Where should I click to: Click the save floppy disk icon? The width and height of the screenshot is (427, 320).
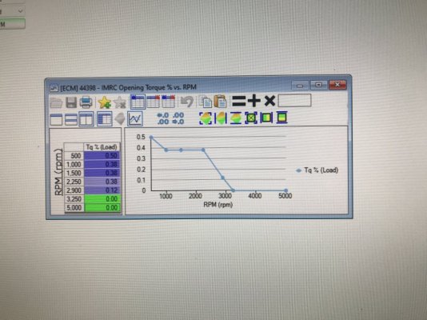click(x=71, y=102)
